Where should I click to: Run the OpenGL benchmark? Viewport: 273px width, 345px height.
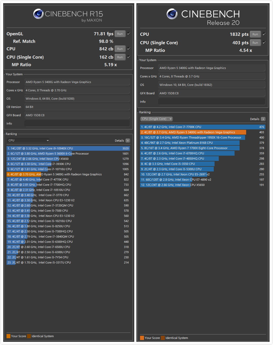tap(120, 34)
